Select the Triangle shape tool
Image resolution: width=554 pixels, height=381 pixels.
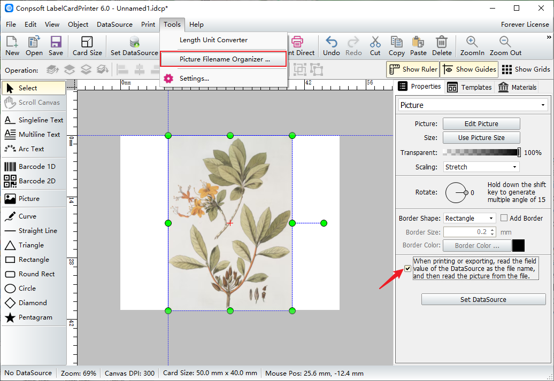tap(34, 245)
